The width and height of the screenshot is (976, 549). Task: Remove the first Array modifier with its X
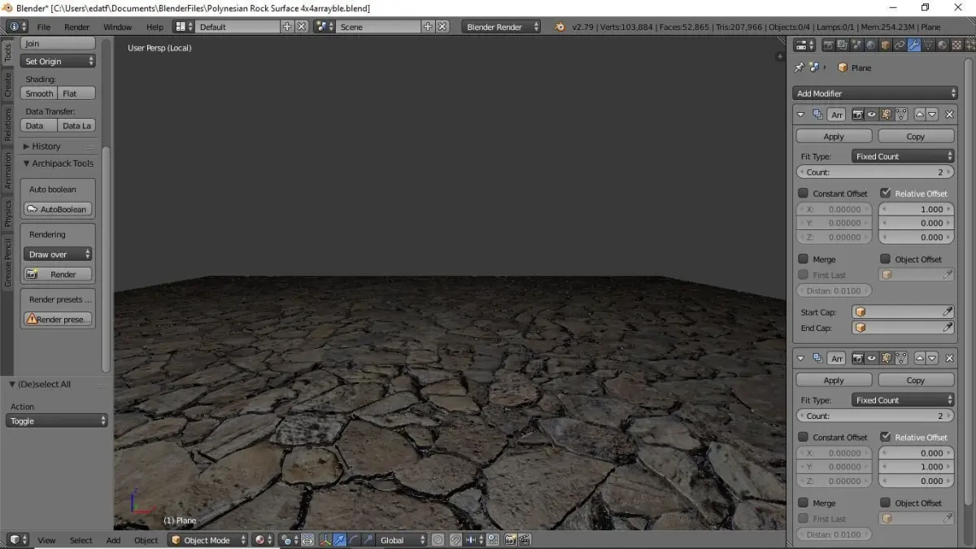(x=949, y=115)
